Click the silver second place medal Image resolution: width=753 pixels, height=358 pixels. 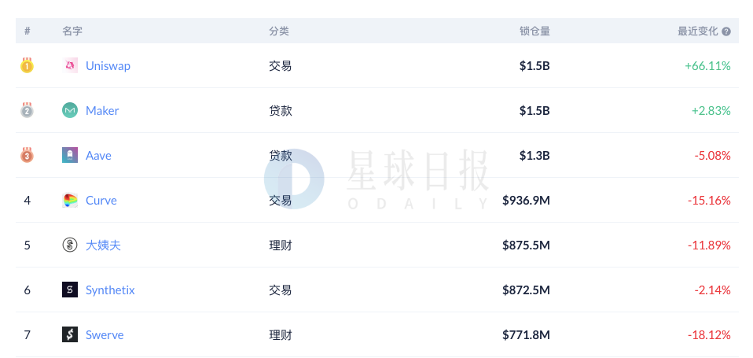27,110
